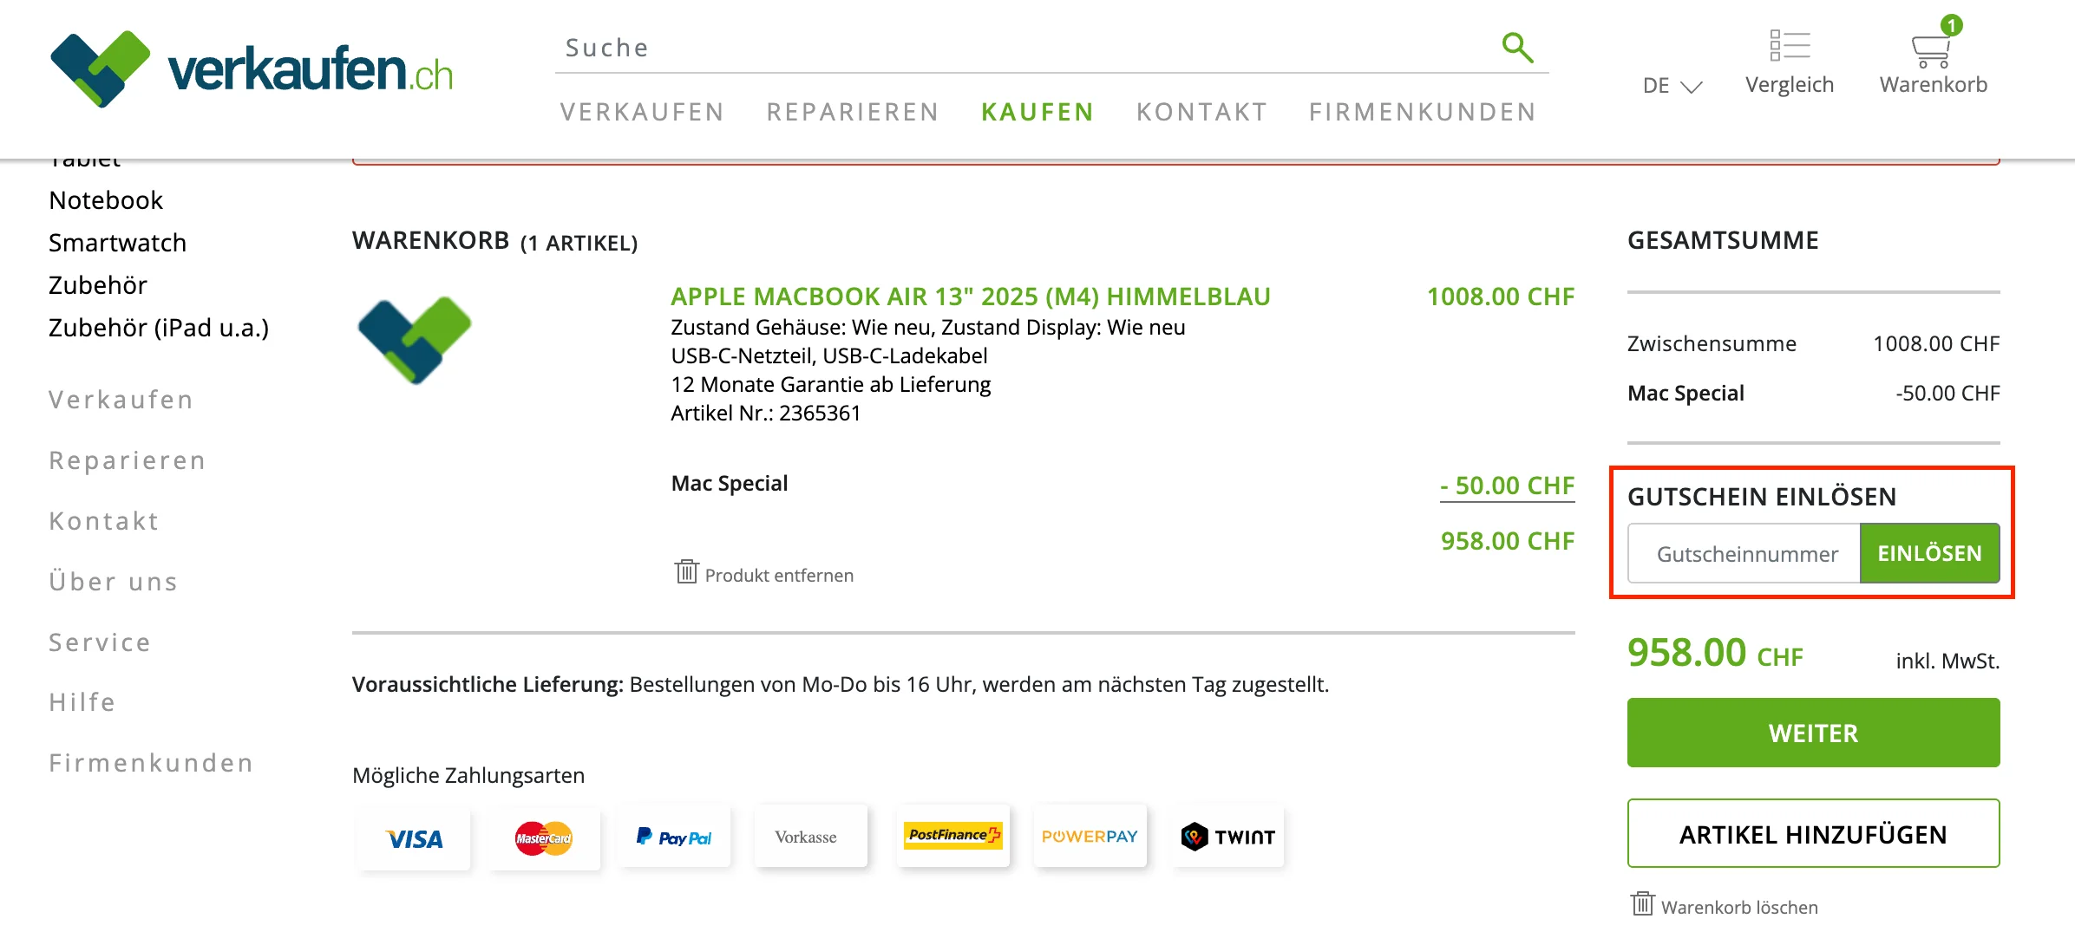Open the KONTAKT menu item
2075x945 pixels.
click(x=1201, y=111)
